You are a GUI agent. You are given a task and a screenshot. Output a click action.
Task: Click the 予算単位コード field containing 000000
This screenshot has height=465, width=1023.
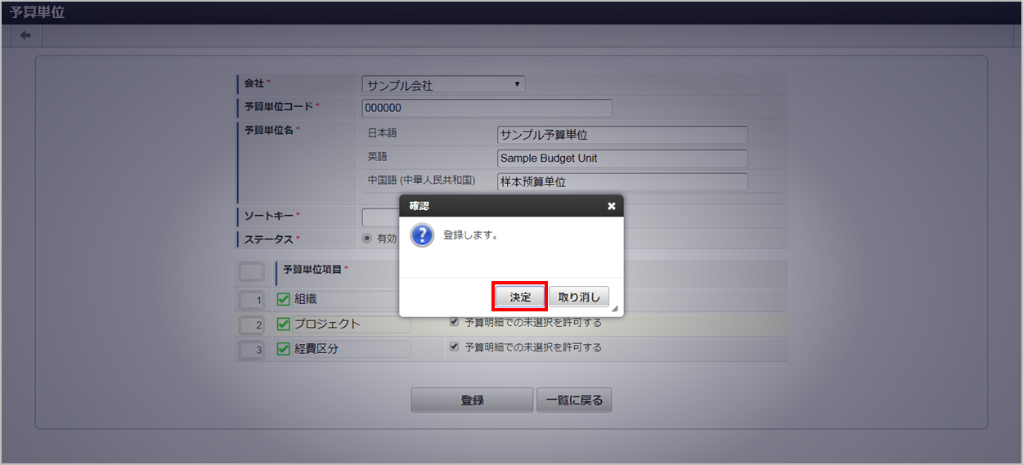[x=487, y=108]
